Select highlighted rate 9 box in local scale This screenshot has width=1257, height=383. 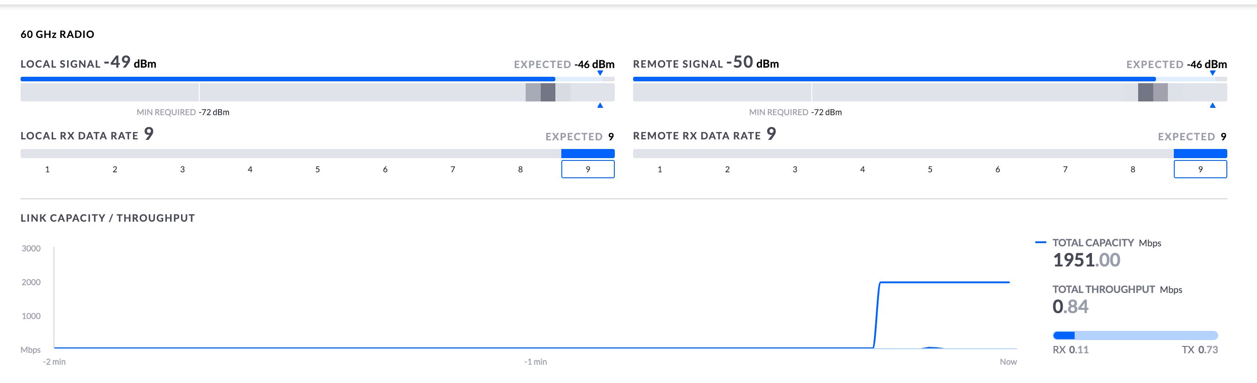pyautogui.click(x=588, y=169)
